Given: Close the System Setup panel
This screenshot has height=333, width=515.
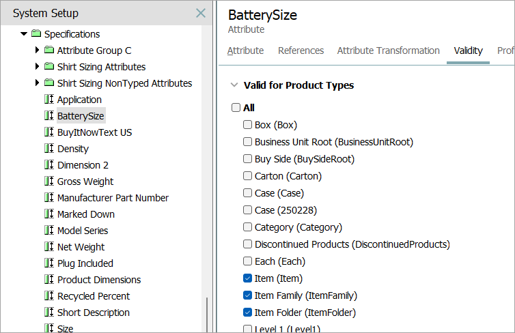Looking at the screenshot, I should click(201, 13).
